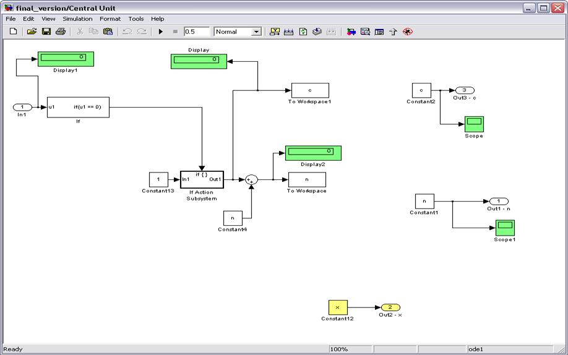
Task: Select the If block with u1 condition
Action: click(x=78, y=107)
